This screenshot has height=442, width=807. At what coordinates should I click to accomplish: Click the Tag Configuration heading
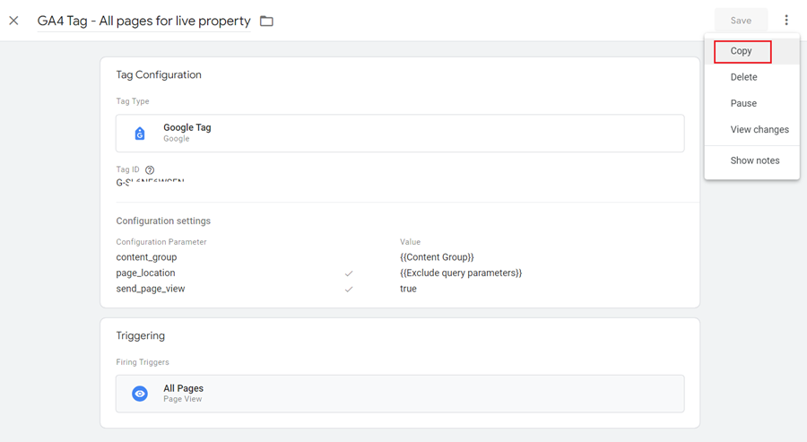(159, 75)
